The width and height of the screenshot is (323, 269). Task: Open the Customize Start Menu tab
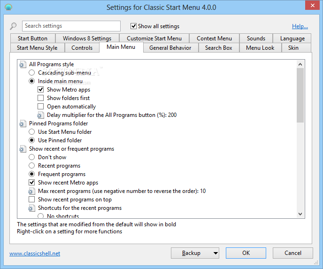pyautogui.click(x=154, y=38)
